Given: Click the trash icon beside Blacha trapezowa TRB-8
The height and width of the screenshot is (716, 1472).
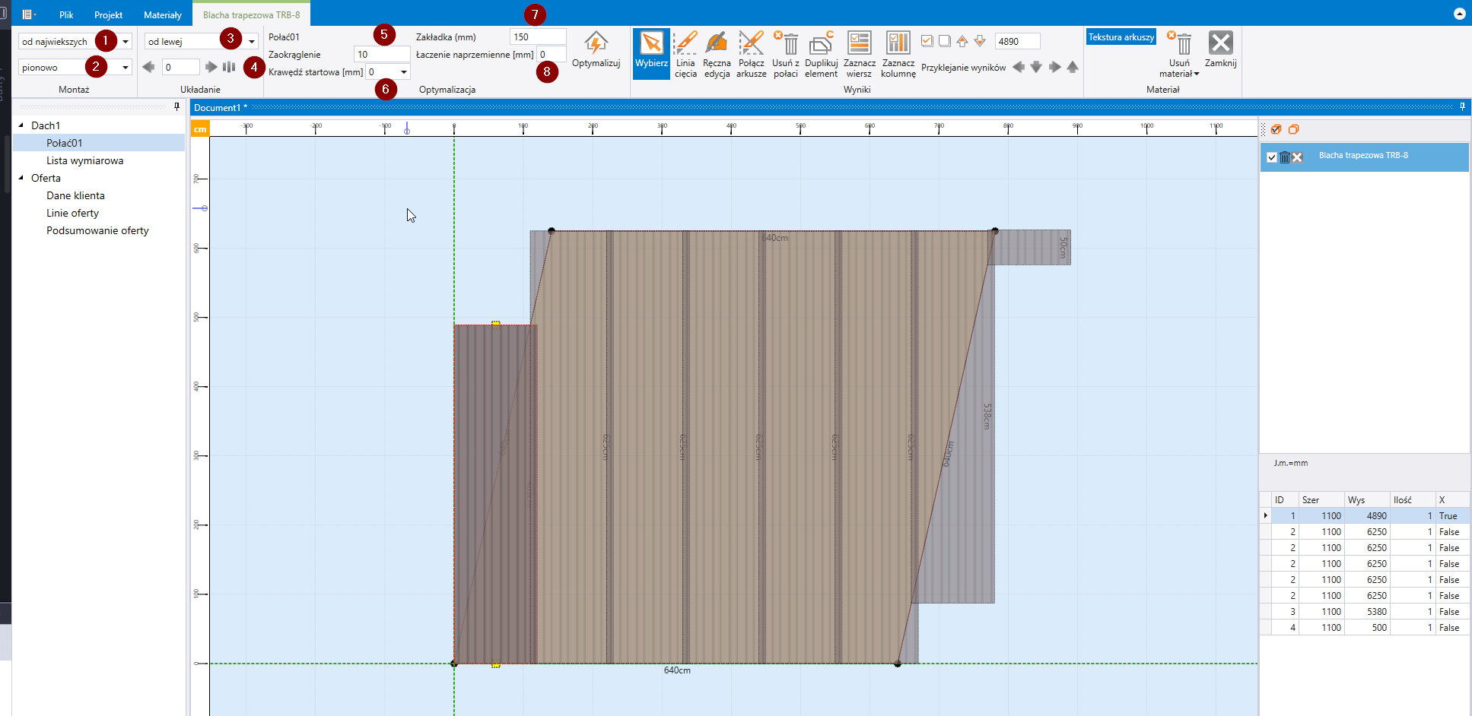Looking at the screenshot, I should click(1285, 157).
